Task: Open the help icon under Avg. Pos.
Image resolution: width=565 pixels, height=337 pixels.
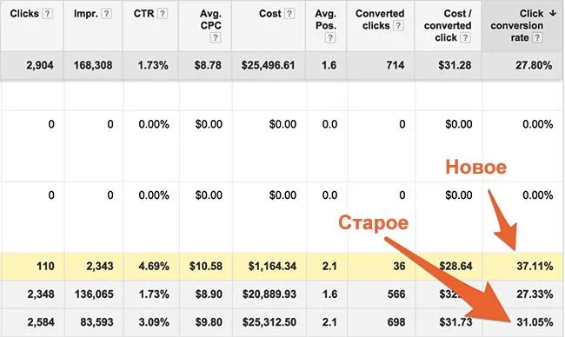Action: pos(330,37)
